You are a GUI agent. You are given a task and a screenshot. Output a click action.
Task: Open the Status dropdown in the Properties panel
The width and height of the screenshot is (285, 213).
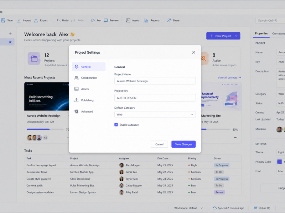click(281, 103)
